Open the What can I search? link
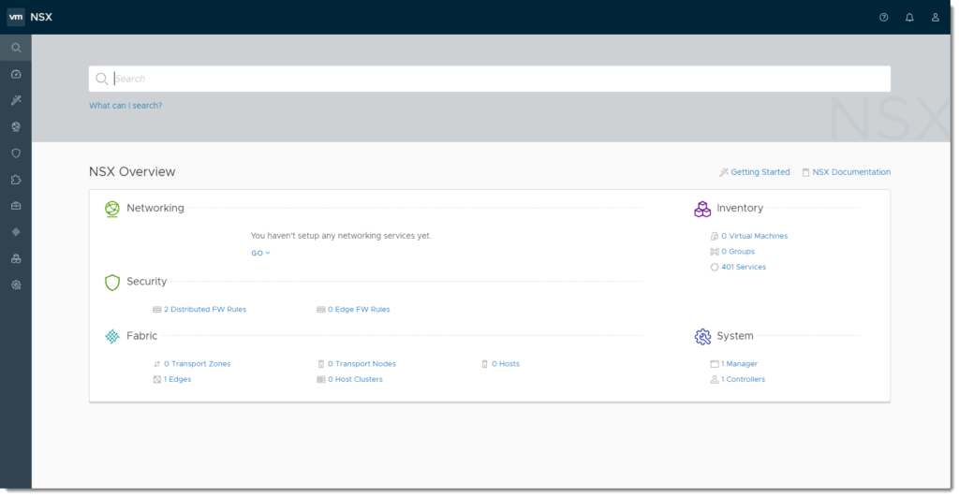This screenshot has width=959, height=497. tap(125, 106)
